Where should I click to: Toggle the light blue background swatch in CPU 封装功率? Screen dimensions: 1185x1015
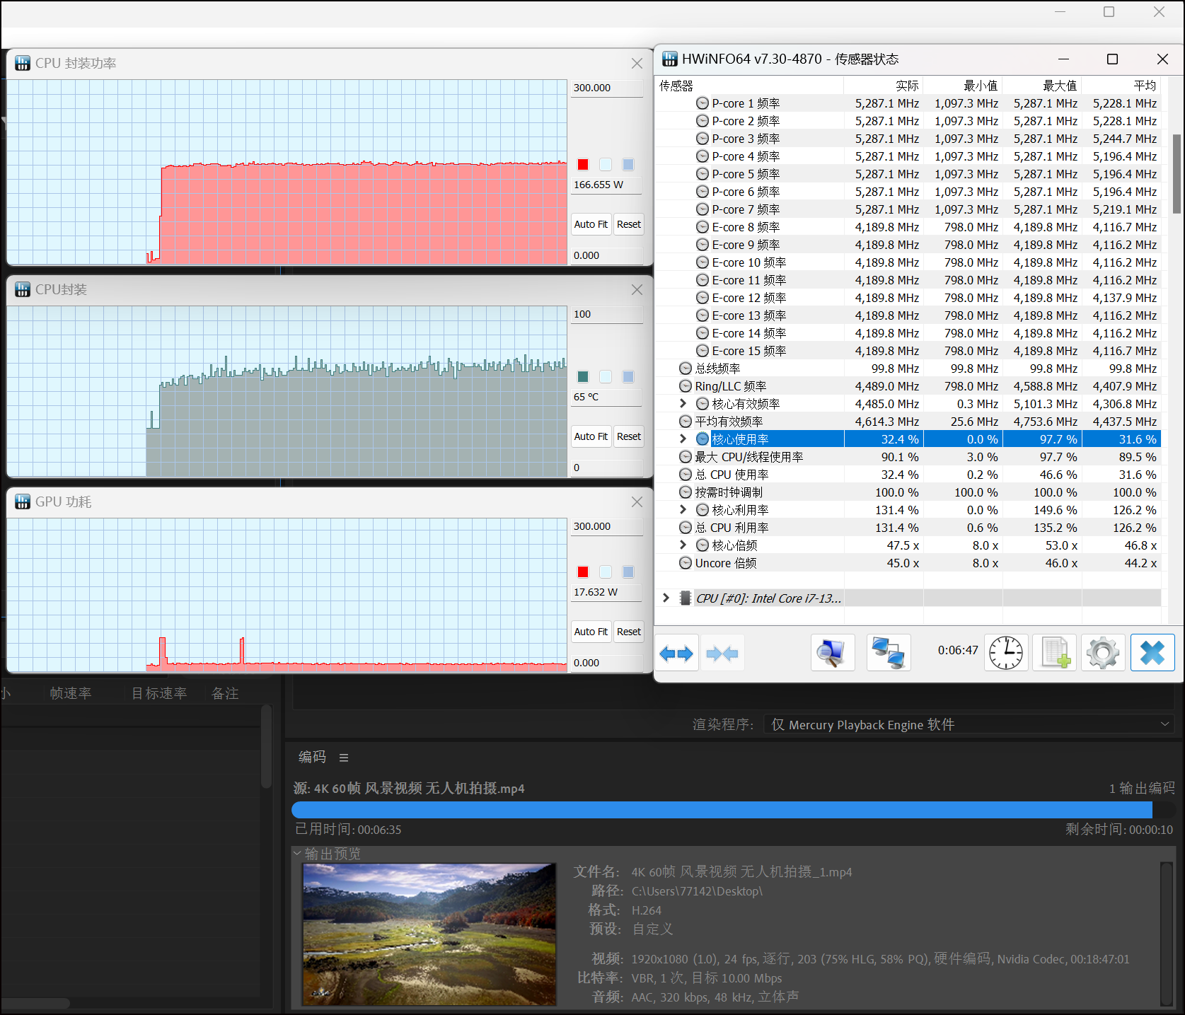point(606,164)
